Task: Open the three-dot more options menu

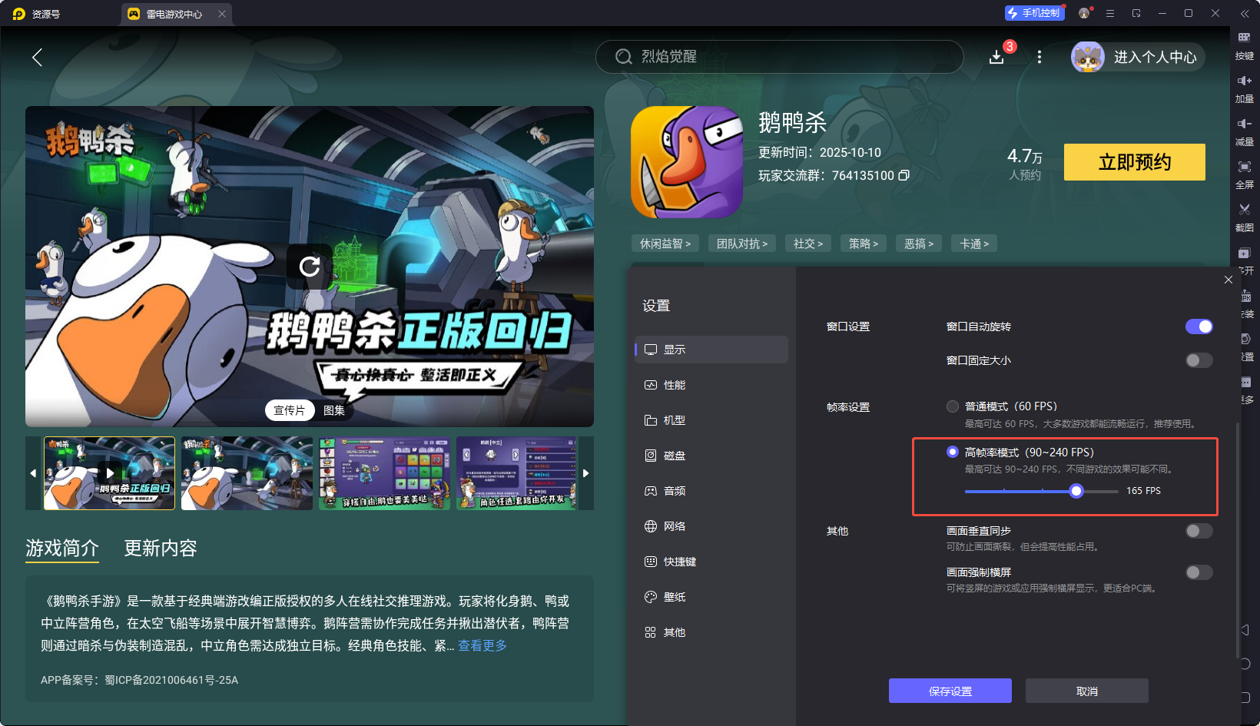Action: coord(1039,57)
